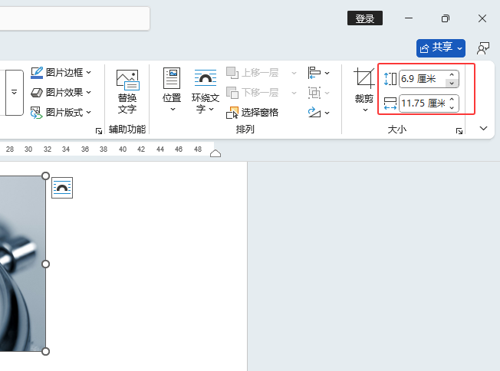This screenshot has width=500, height=371.
Task: Collapse the ribbon with the chevron
Action: click(x=483, y=129)
